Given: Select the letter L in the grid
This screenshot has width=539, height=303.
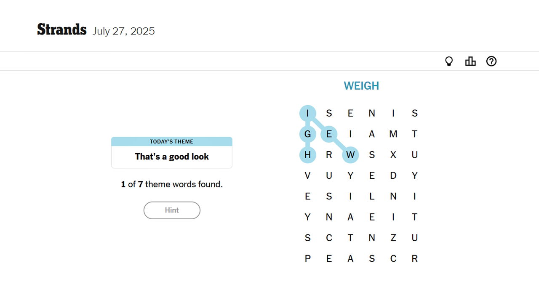Looking at the screenshot, I should [372, 197].
